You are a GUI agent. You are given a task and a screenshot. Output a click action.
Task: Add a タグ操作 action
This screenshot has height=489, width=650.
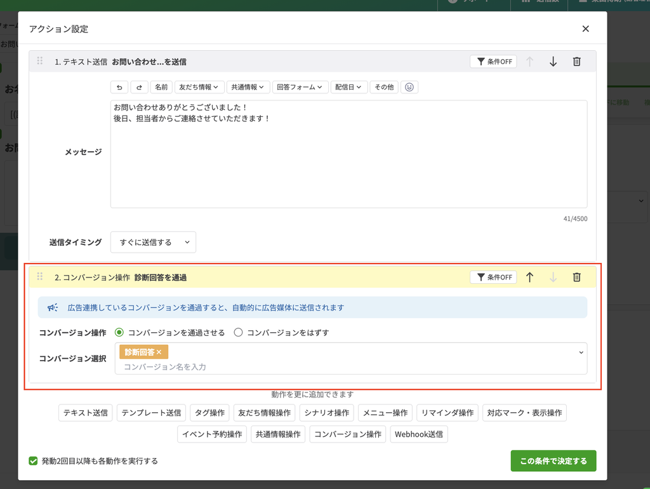coord(209,413)
